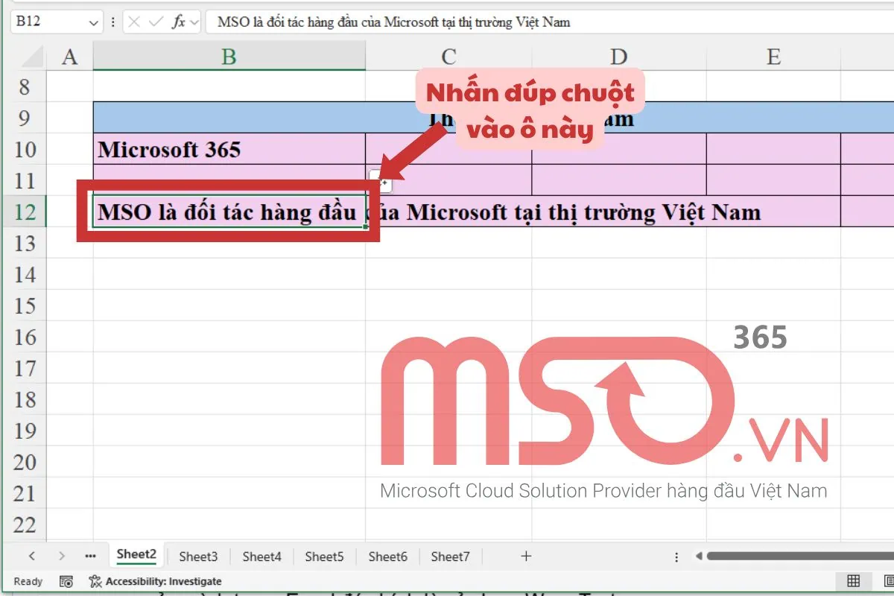894x596 pixels.
Task: Click the fx Insert Function icon
Action: pos(179,22)
